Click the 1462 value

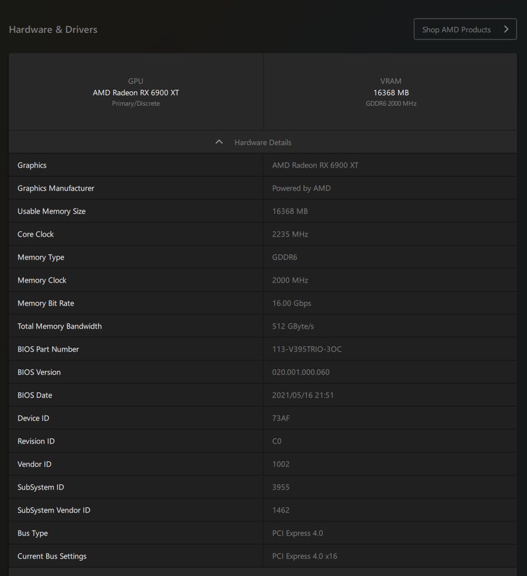281,510
